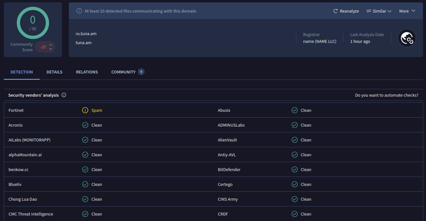Screen dimensions: 426x221
Task: Open the Similar dropdown menu
Action: pyautogui.click(x=379, y=11)
